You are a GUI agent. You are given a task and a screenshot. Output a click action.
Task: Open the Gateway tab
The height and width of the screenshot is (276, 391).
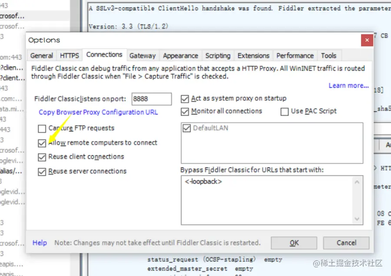[142, 56]
